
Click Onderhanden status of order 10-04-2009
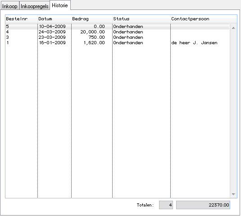[x=128, y=27]
